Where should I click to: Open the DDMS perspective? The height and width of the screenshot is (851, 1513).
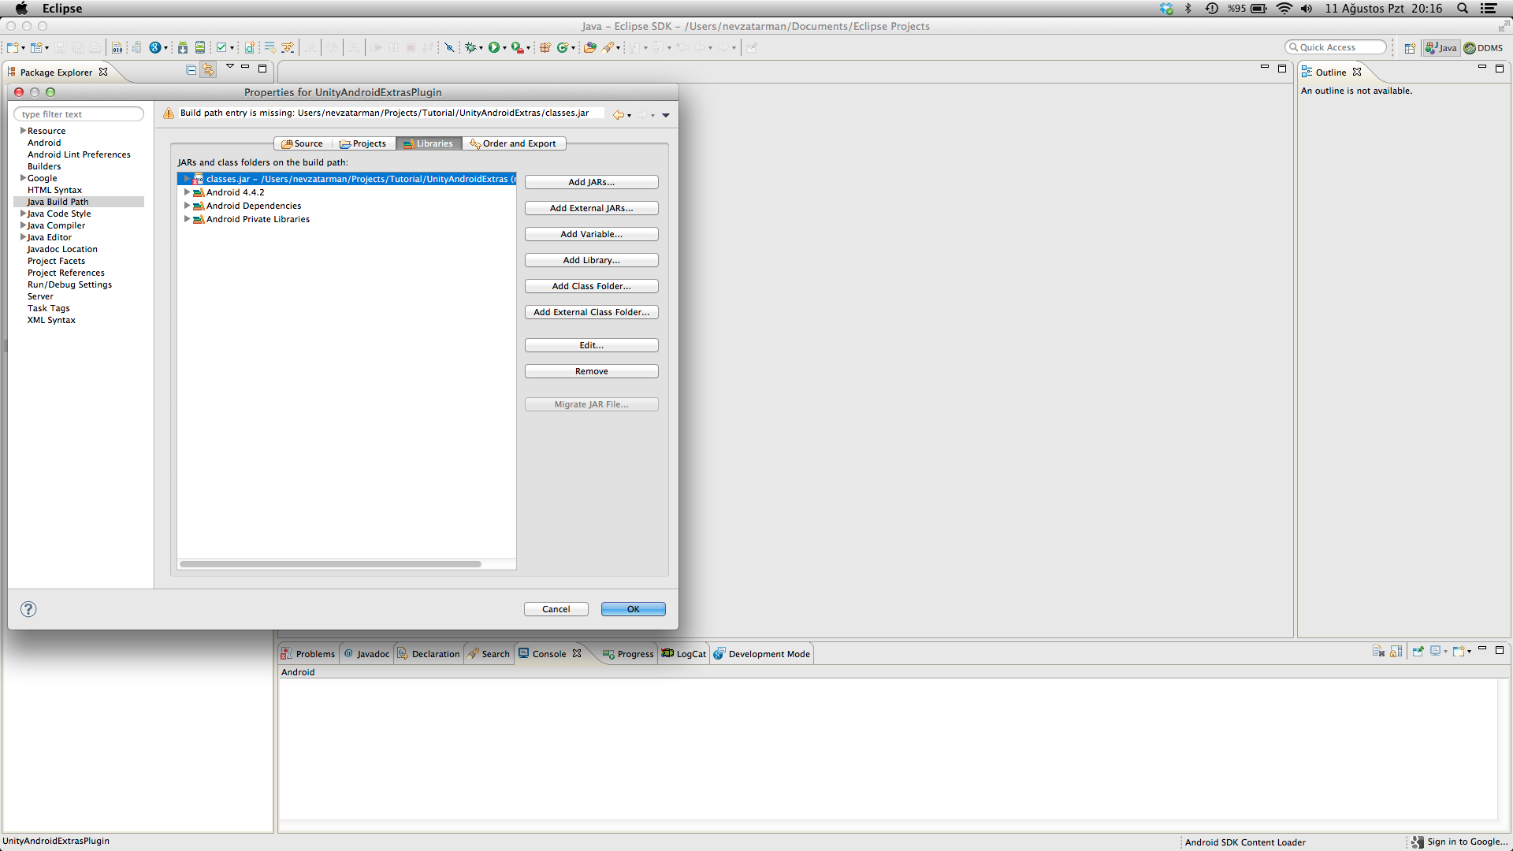(1483, 48)
